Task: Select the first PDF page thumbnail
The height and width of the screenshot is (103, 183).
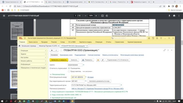Action: click(x=17, y=31)
